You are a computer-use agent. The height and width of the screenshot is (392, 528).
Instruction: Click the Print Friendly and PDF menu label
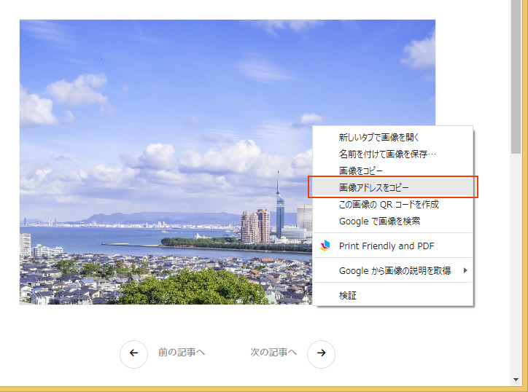coord(386,246)
